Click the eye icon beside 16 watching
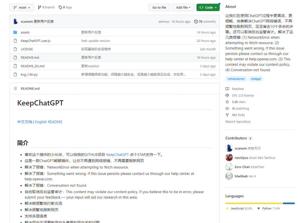Image resolution: width=298 pixels, height=223 pixels. point(227,109)
